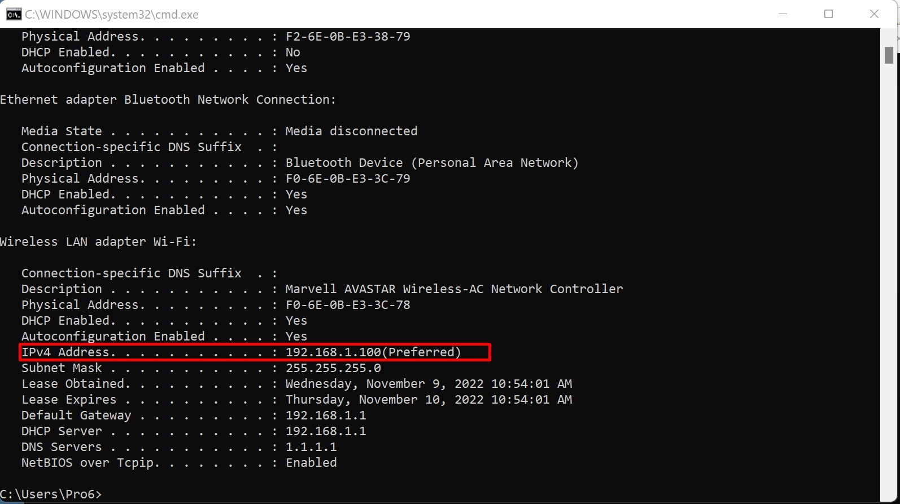Click the Media disconnected status text

coord(351,131)
